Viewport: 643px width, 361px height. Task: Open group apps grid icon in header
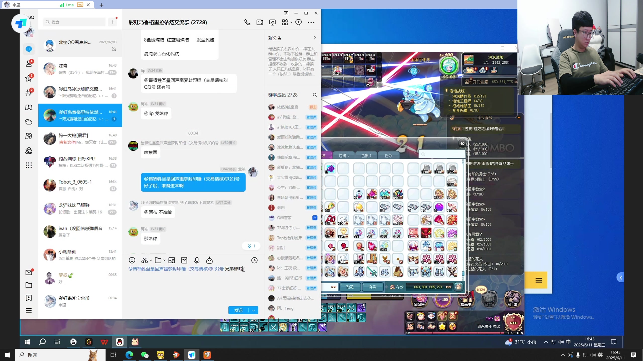[285, 22]
